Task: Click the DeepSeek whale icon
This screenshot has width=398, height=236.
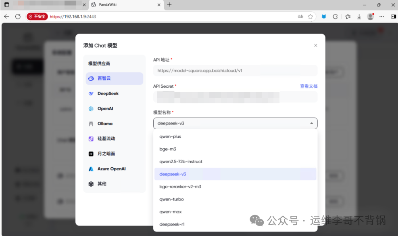Action: [91, 94]
